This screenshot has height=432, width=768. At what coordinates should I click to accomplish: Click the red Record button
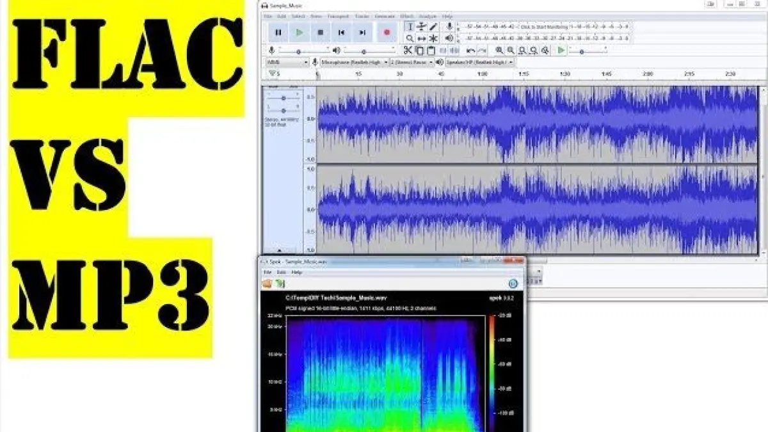tap(386, 32)
